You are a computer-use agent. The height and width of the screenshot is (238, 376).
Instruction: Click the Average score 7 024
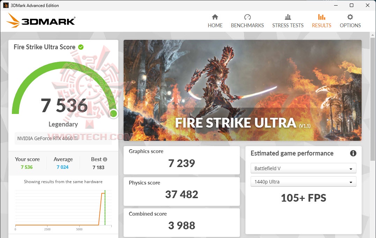click(x=62, y=167)
